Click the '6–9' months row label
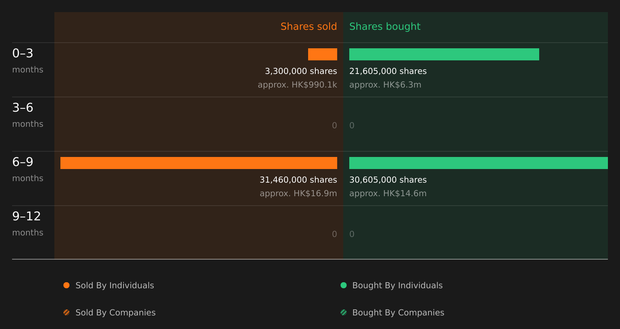This screenshot has width=620, height=329. point(23,162)
